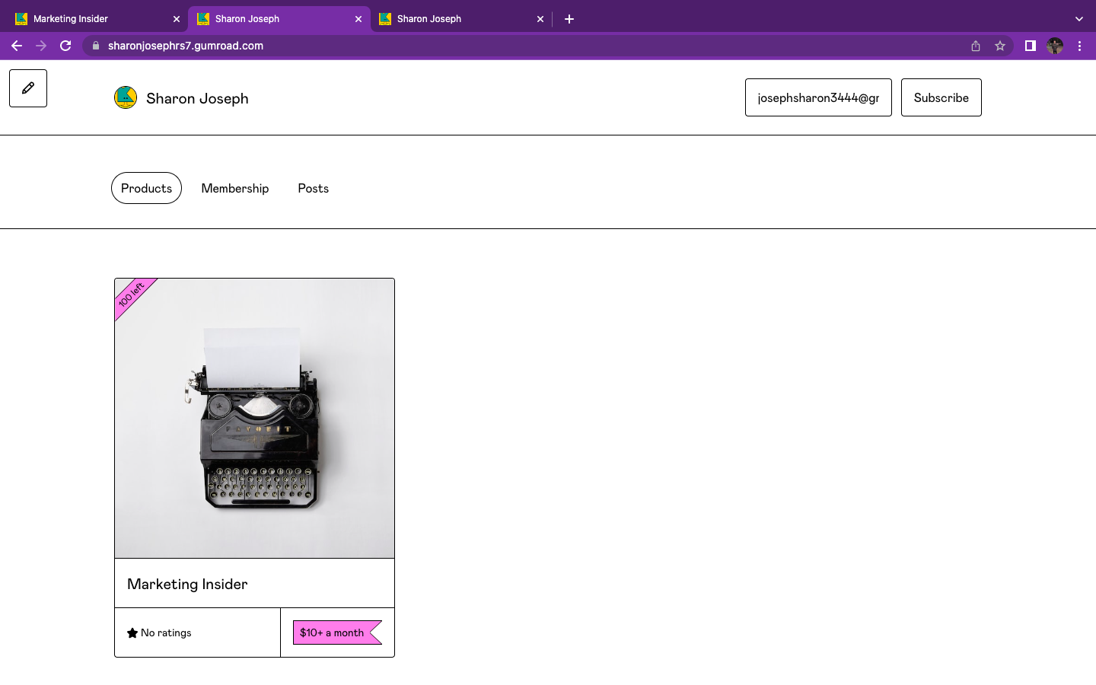Open the Chrome three-dot menu
This screenshot has width=1096, height=685.
click(x=1079, y=46)
